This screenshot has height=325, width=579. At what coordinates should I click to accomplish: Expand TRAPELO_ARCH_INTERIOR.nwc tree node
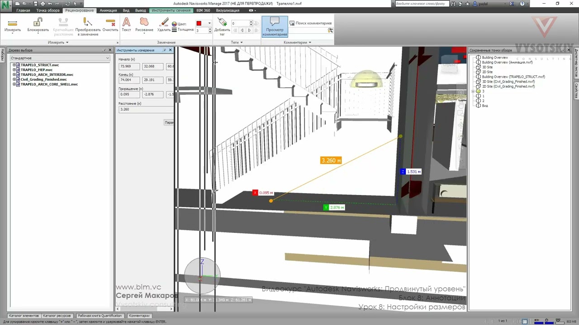(x=14, y=74)
